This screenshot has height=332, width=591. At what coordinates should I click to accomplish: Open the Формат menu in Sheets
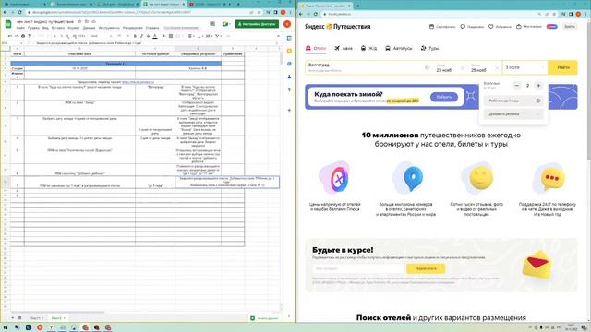[x=74, y=28]
